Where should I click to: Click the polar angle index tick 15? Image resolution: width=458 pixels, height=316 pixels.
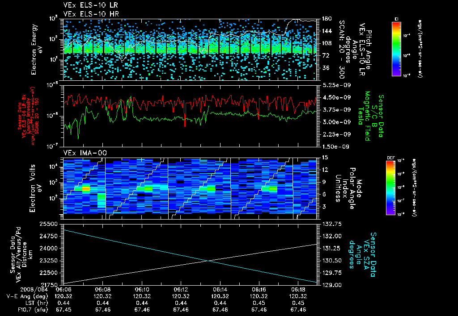tap(325, 158)
